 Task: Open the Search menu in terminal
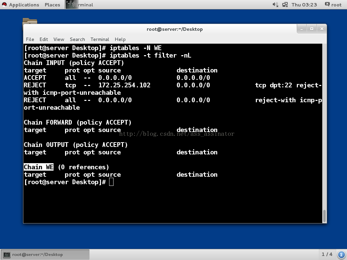click(x=77, y=39)
